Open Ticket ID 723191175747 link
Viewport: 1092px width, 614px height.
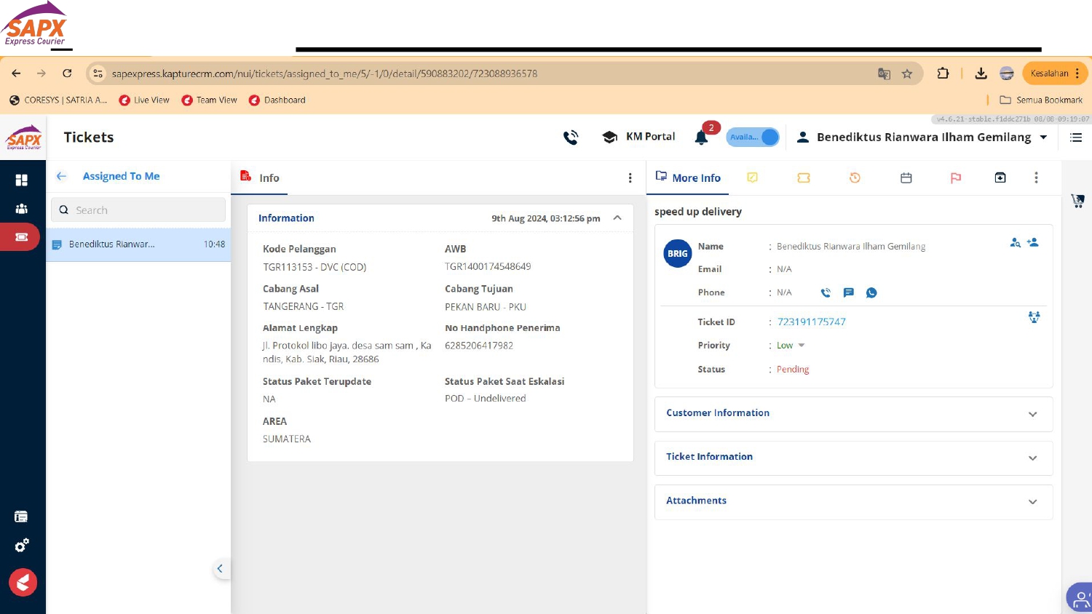pyautogui.click(x=811, y=322)
